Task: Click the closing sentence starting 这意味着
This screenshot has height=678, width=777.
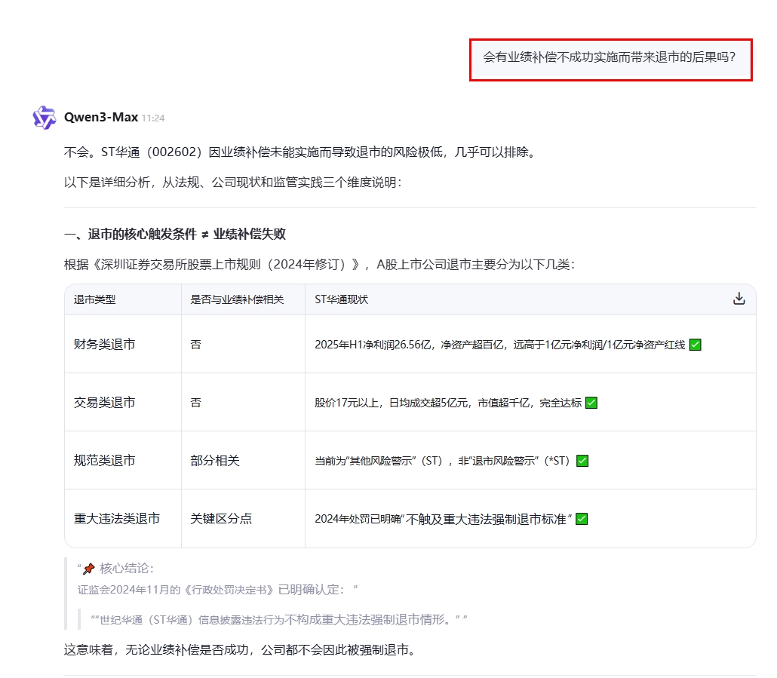Action: 239,650
